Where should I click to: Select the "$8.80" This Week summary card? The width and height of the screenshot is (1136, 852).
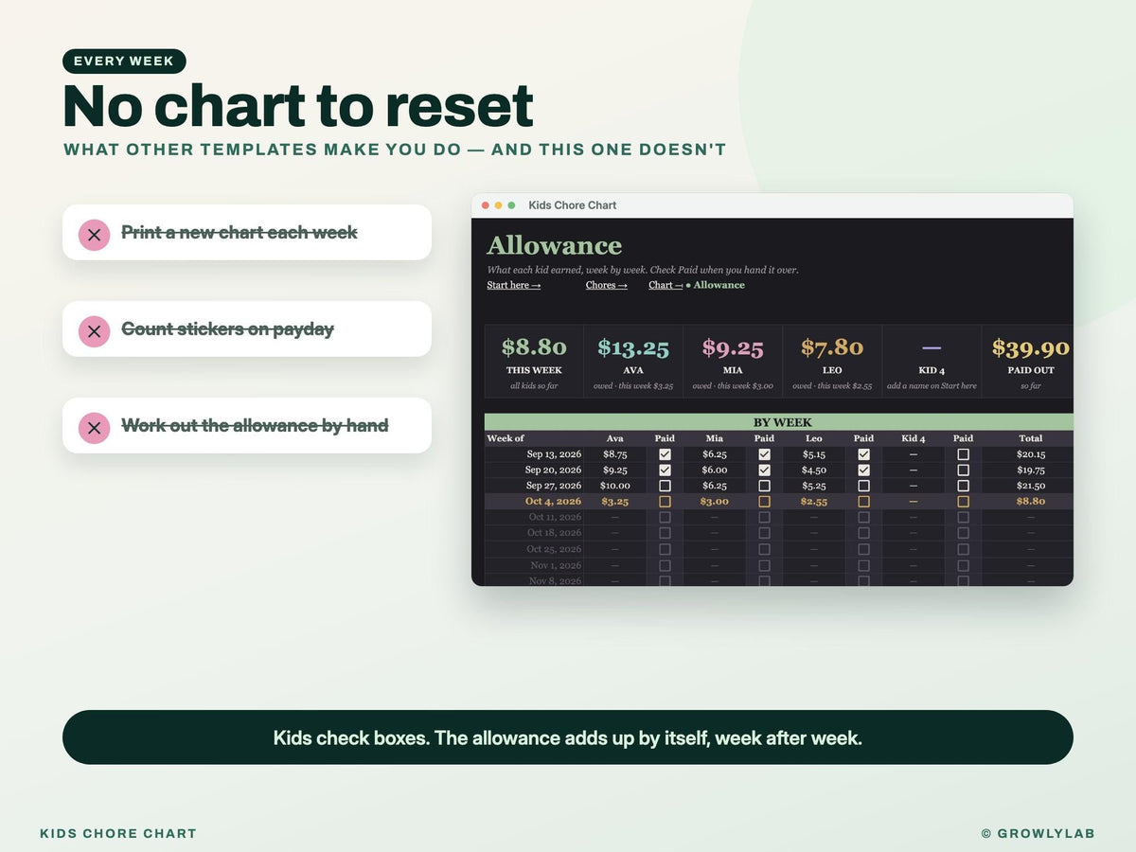534,361
